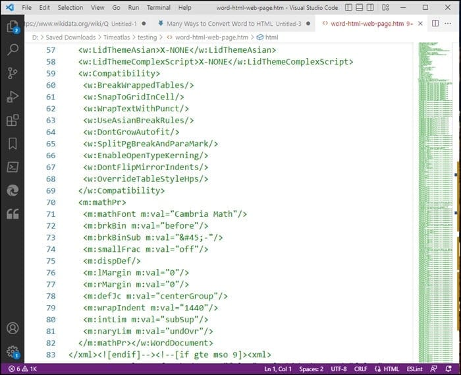Expand the Timeatlas breadcrumb

point(117,38)
